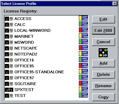Select the OFFICE95-STANDALONE profile name
119x104 pixels.
pos(39,72)
